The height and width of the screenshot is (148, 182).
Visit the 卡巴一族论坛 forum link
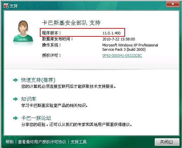tap(36, 118)
